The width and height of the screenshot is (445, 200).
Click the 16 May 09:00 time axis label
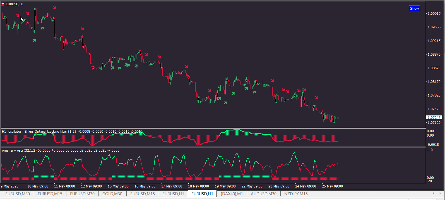coord(145,186)
